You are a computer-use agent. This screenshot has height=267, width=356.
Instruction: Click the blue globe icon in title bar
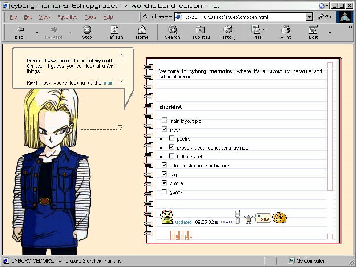pos(321,6)
